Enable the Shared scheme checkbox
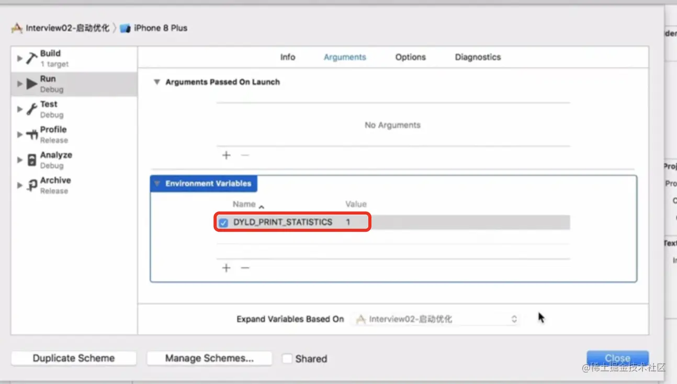Image resolution: width=677 pixels, height=384 pixels. [x=287, y=358]
